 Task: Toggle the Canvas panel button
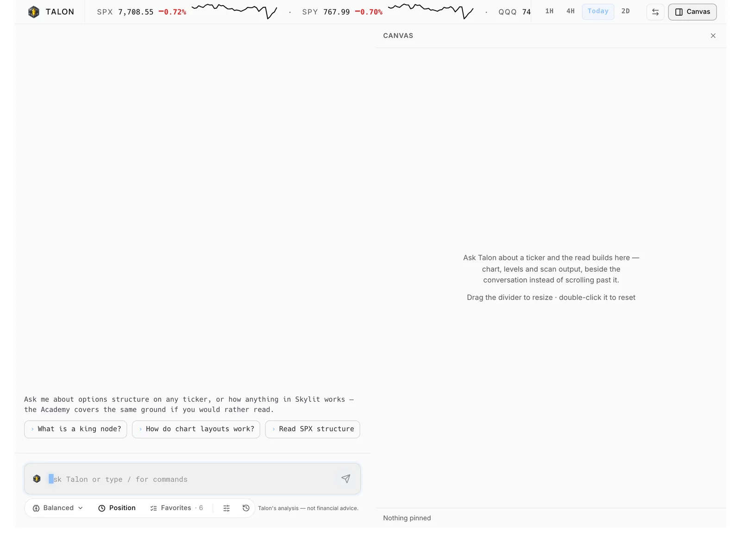692,12
